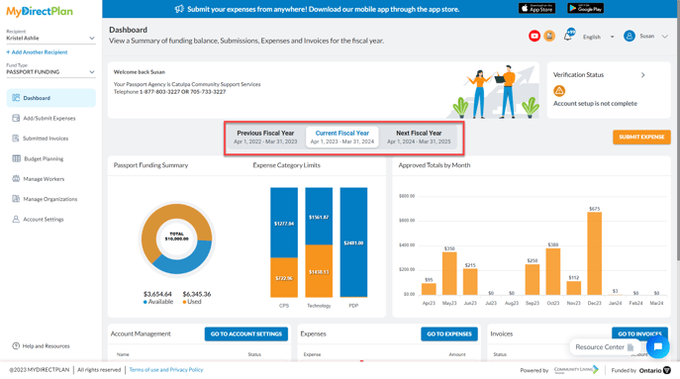
Task: Switch to the Previous Fiscal Year tab
Action: click(x=265, y=137)
